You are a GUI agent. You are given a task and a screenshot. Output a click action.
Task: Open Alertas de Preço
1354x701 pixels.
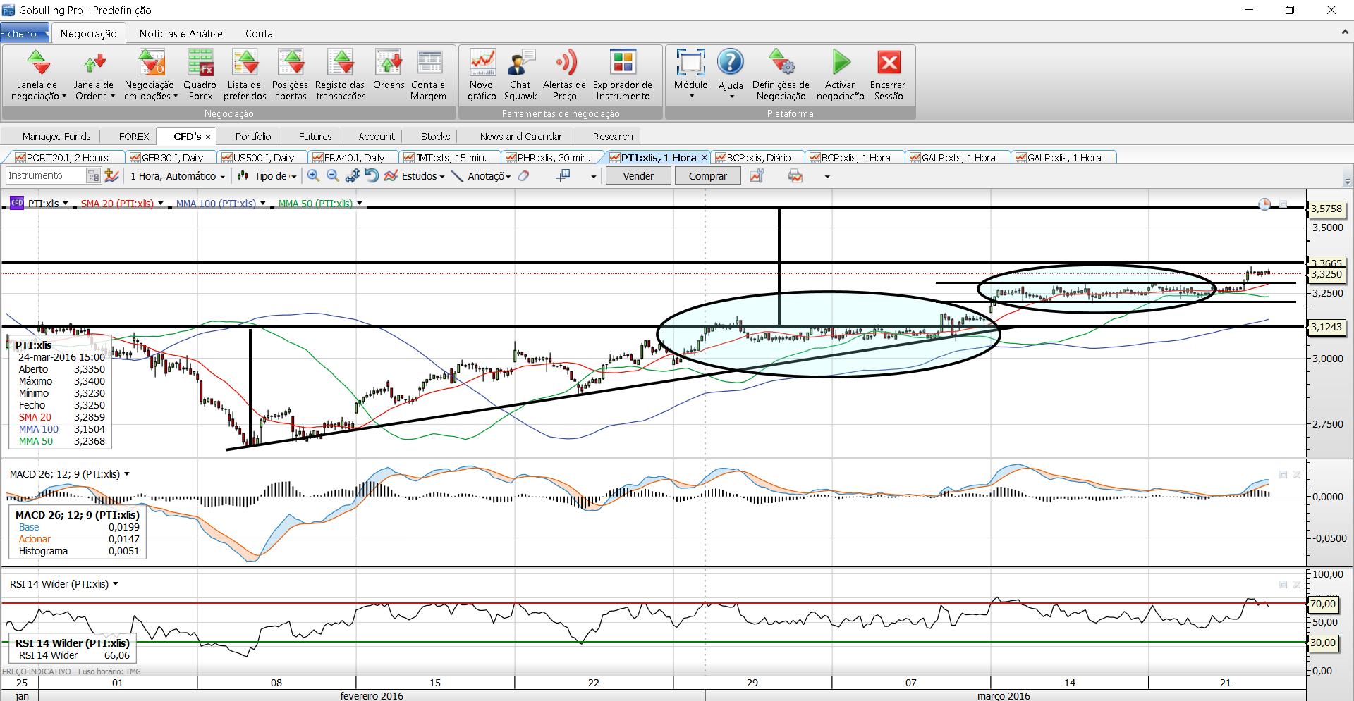click(564, 75)
